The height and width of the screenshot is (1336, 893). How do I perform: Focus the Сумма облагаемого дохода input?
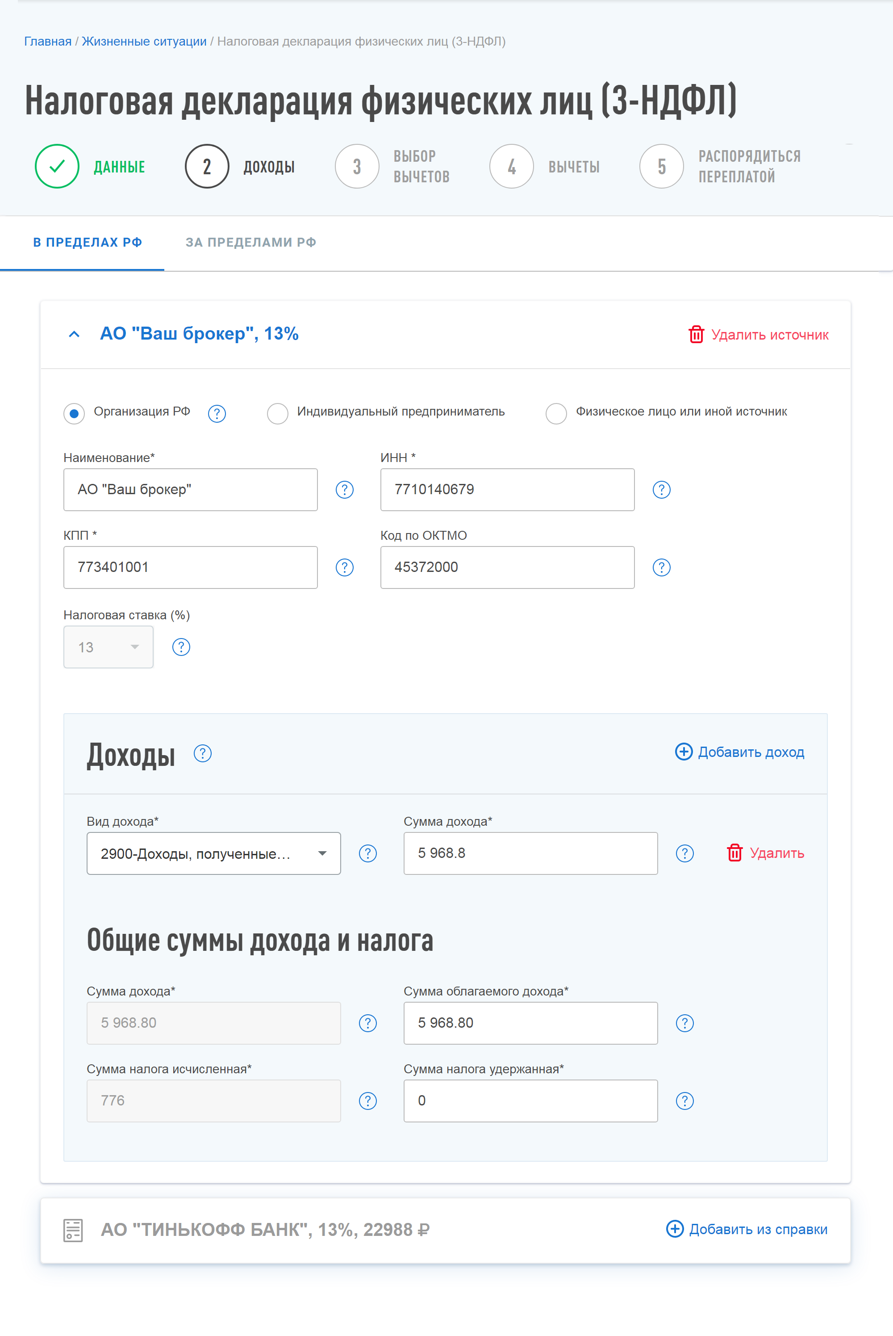click(x=531, y=1023)
